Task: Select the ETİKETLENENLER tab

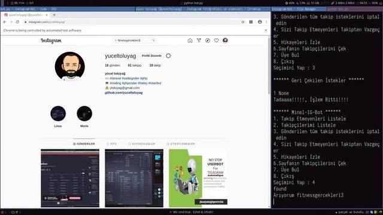Action: click(181, 144)
